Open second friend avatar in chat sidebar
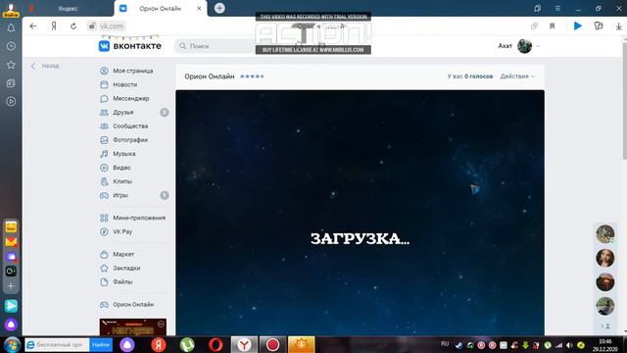 point(605,258)
